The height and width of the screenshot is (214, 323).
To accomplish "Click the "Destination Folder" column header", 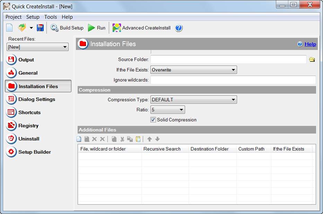I will [x=212, y=149].
